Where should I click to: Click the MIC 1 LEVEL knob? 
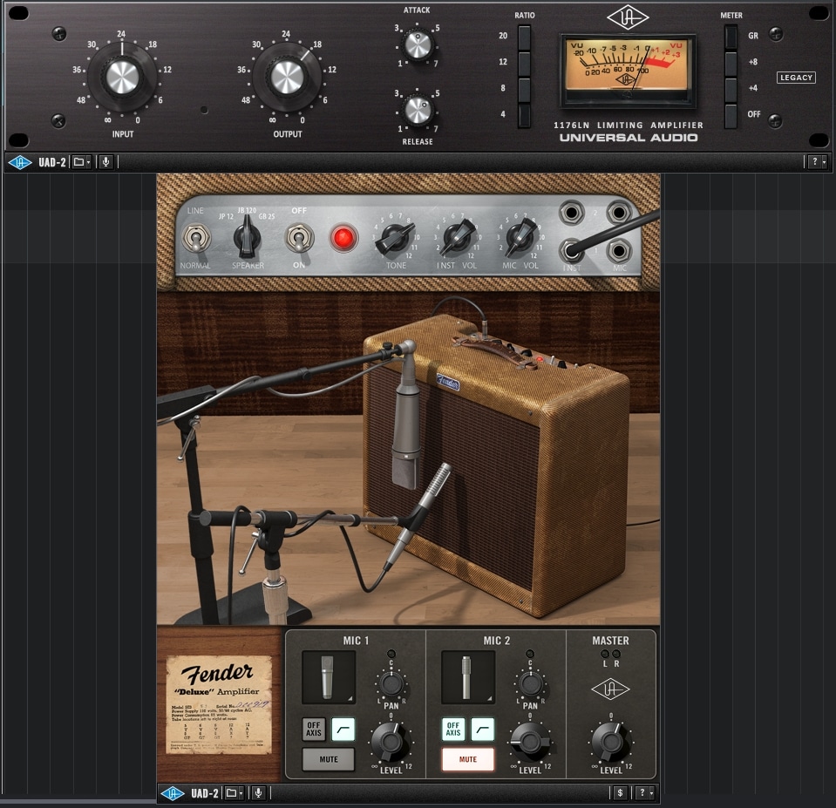(390, 742)
